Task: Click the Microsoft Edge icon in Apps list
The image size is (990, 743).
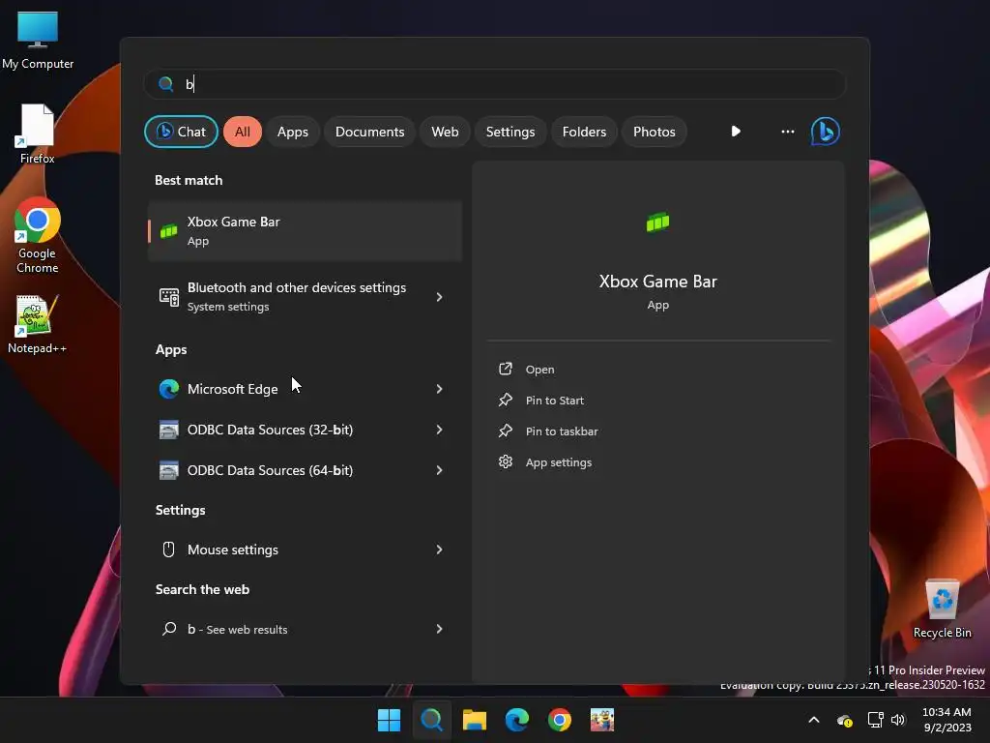Action: pyautogui.click(x=168, y=389)
